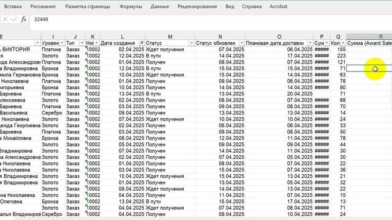
Task: Open the Acrobat ribbon tab
Action: pyautogui.click(x=278, y=7)
